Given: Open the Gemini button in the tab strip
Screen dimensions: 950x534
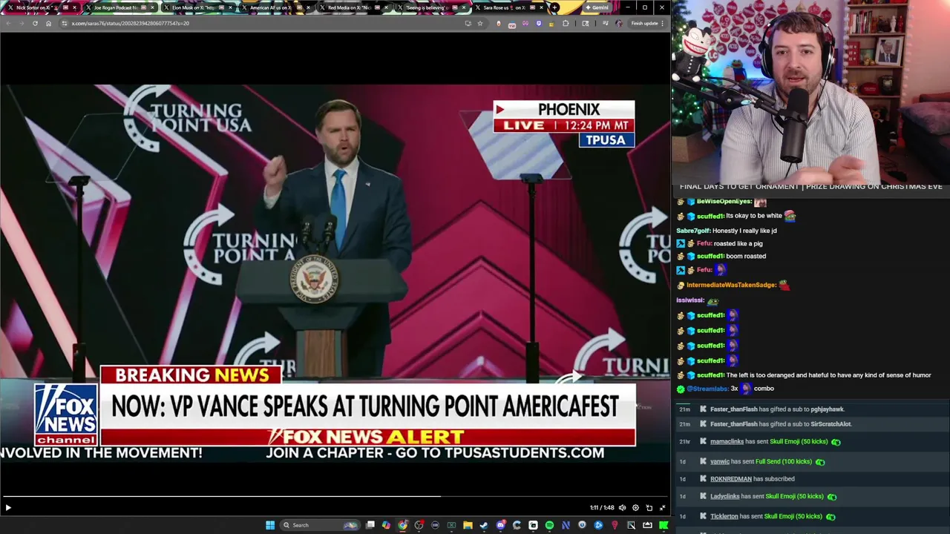Looking at the screenshot, I should (597, 7).
